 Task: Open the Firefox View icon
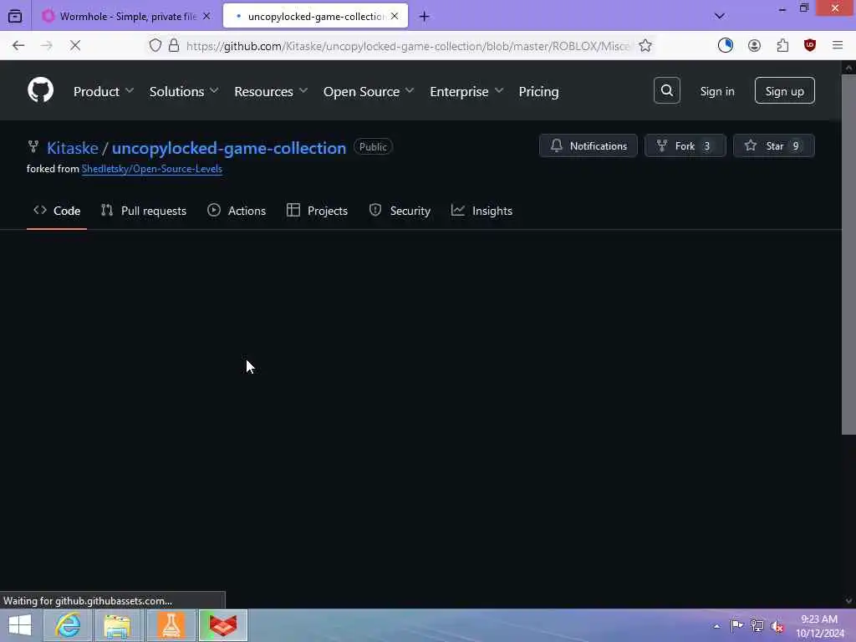tap(15, 17)
